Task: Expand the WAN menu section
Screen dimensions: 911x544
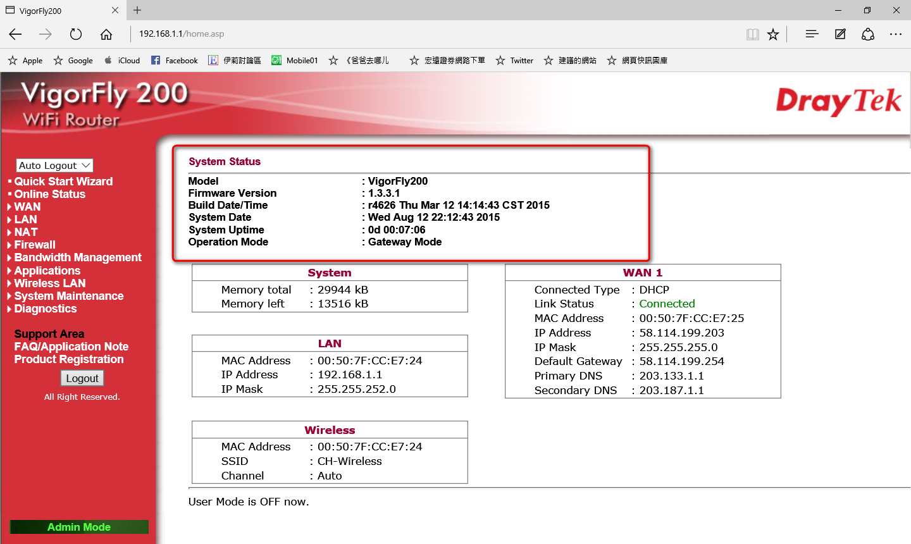Action: tap(27, 207)
